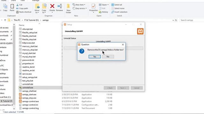
Task: Select mysql_start.bat file
Action: click(29, 53)
